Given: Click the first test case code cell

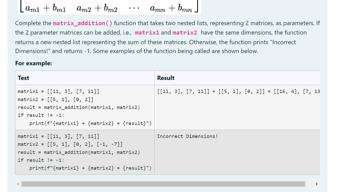Looking at the screenshot, I should (84, 107).
